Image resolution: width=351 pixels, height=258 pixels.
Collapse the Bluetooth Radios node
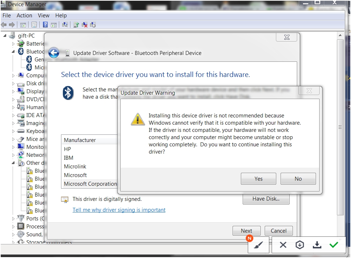[13, 52]
